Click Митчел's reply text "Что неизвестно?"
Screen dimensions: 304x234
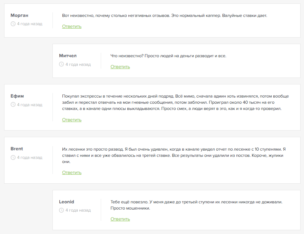coord(168,56)
